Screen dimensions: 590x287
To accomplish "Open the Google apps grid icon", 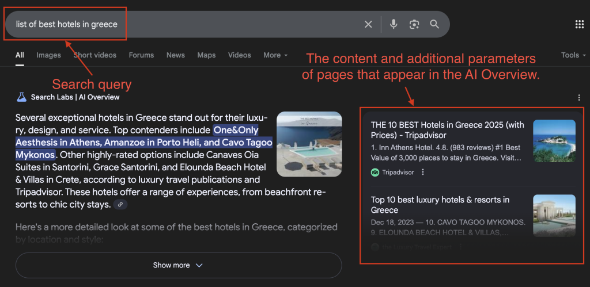I will [580, 24].
